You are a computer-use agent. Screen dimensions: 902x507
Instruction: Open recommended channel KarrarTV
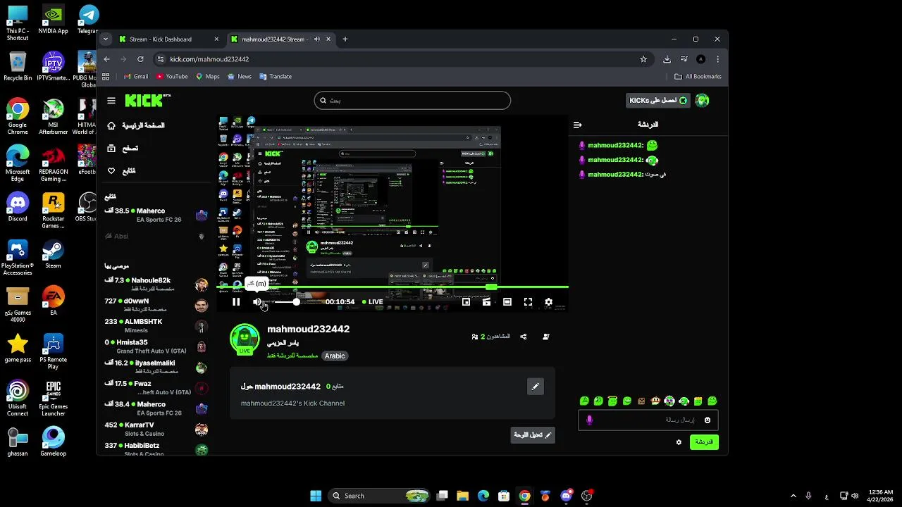pyautogui.click(x=156, y=429)
